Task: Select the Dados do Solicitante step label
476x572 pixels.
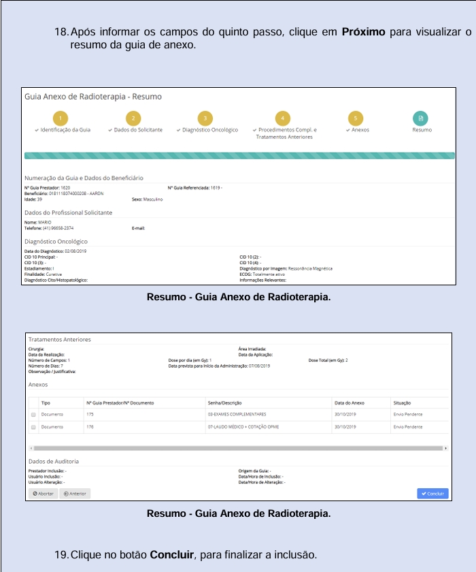Action: click(135, 130)
